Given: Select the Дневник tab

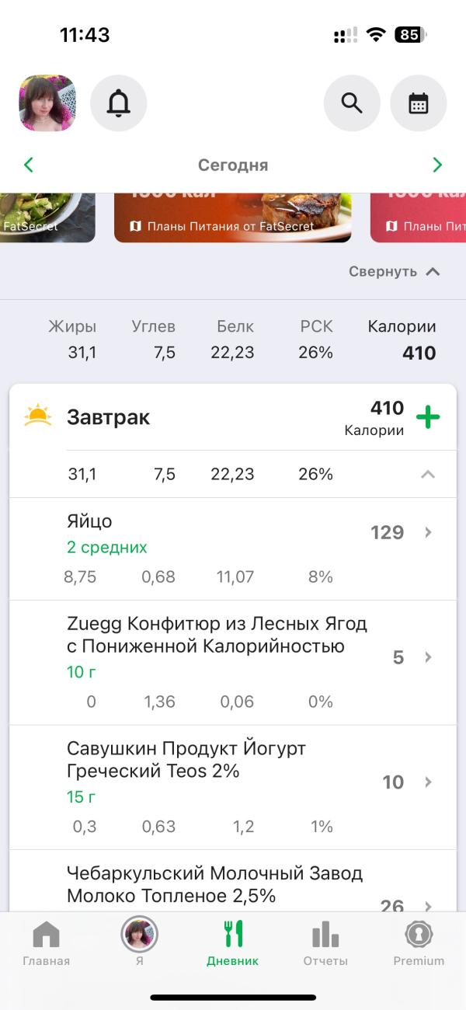Looking at the screenshot, I should pyautogui.click(x=233, y=943).
